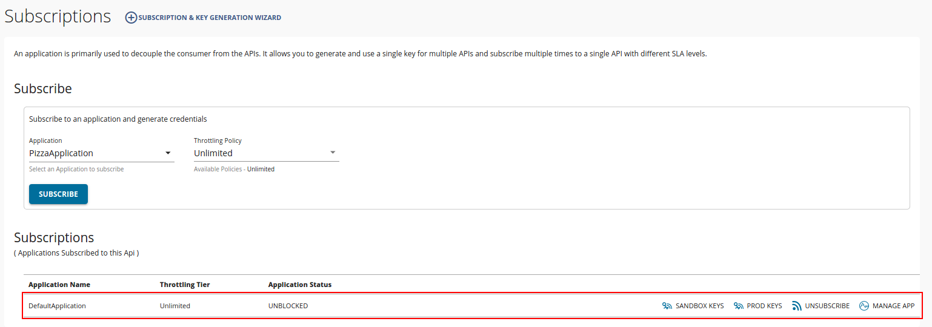Select the DefaultApplication row name
932x327 pixels.
(x=57, y=306)
